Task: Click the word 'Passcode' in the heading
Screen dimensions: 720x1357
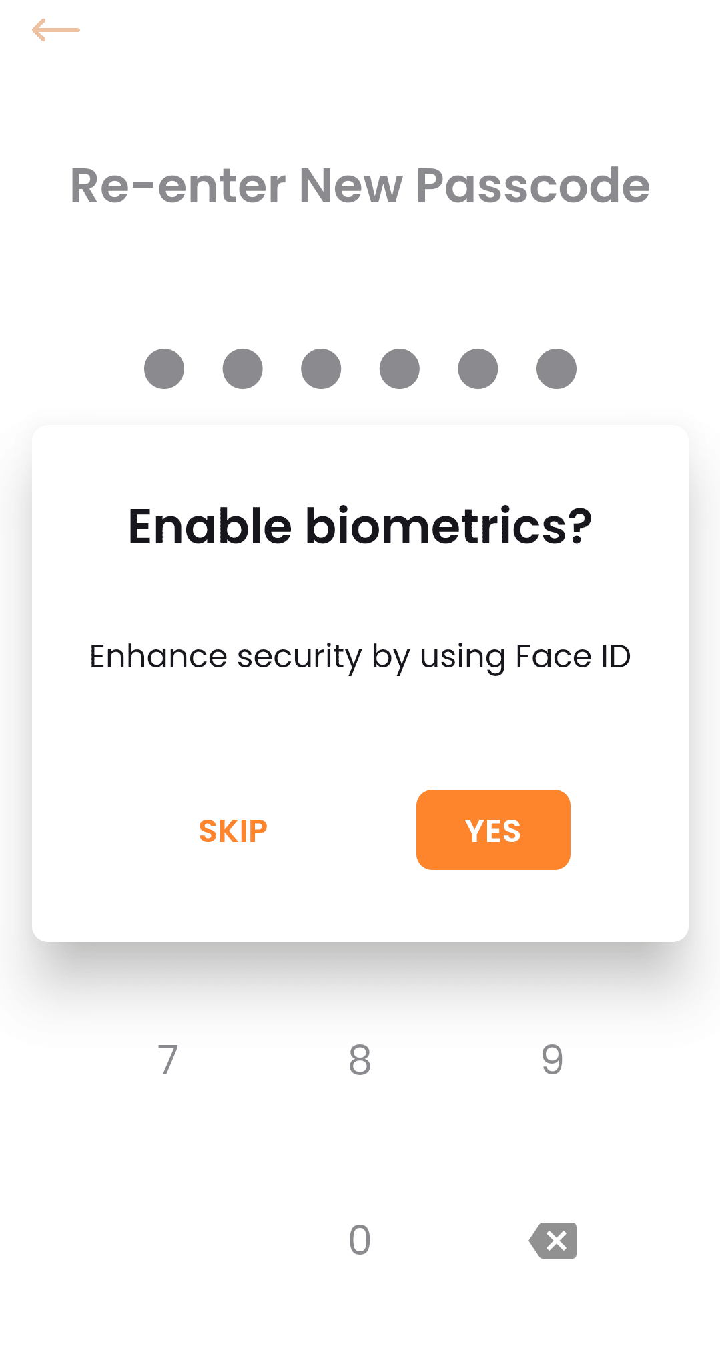Action: pos(532,186)
